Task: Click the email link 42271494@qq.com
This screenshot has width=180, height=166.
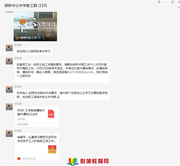Action: pyautogui.click(x=80, y=72)
